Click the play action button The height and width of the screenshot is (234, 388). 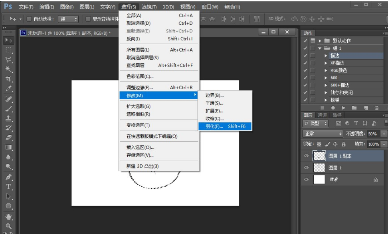344,108
